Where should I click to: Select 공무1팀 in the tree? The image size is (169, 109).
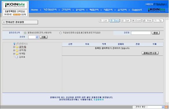click(23, 47)
